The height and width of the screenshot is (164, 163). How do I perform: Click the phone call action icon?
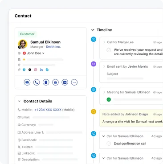click(37, 82)
